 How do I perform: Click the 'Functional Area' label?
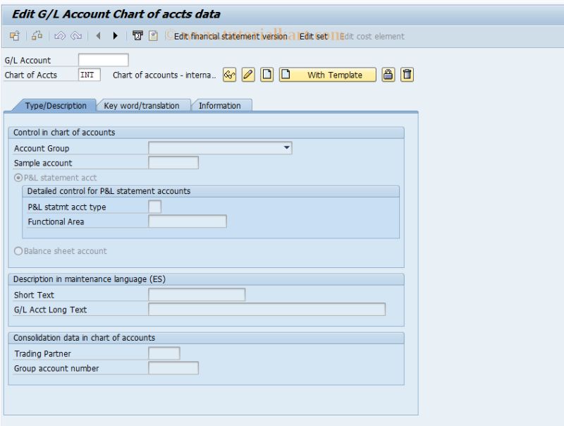(56, 221)
